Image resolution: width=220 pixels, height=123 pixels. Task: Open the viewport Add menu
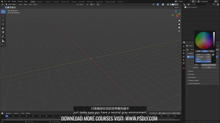30,4
